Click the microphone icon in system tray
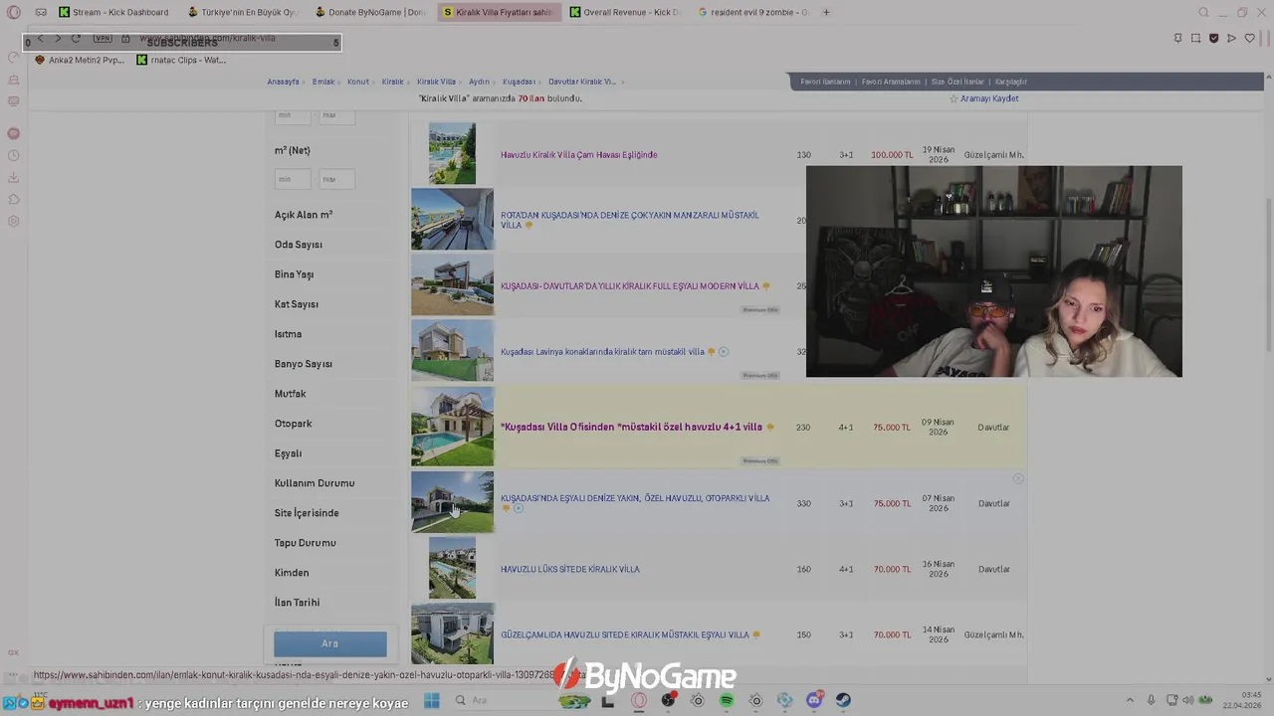The width and height of the screenshot is (1274, 716). point(1152,700)
